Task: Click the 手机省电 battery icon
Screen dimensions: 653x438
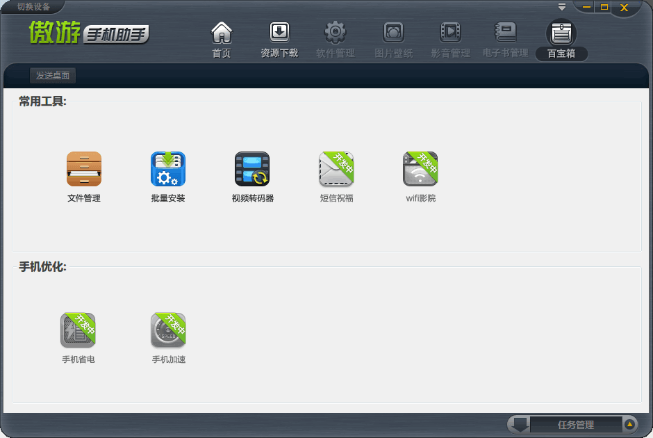Action: [x=78, y=330]
